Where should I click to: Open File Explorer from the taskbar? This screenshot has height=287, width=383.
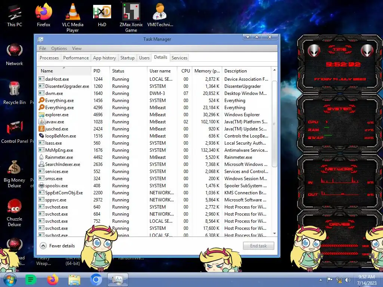click(74, 280)
